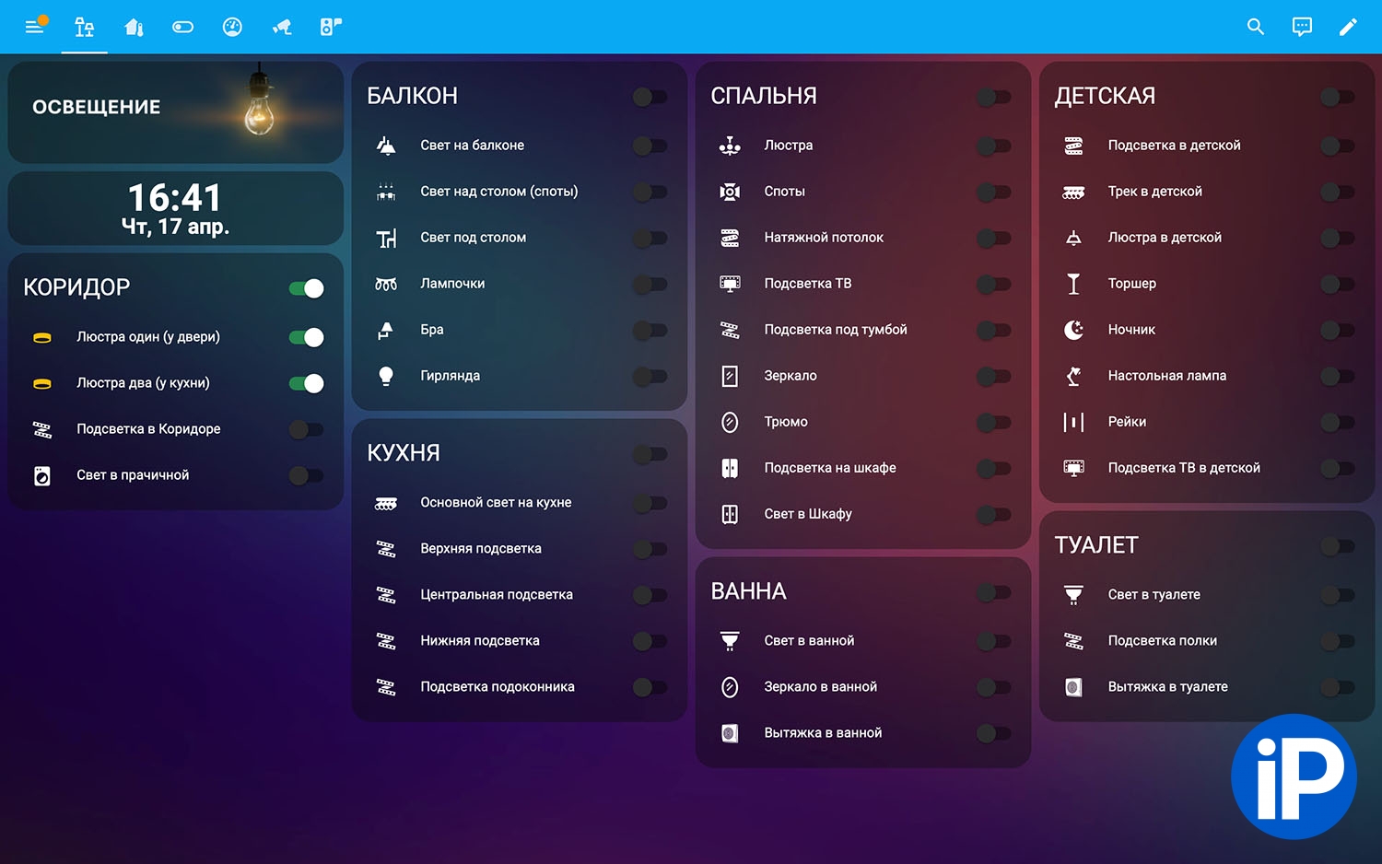The height and width of the screenshot is (864, 1382).
Task: Enable Свет в прачичной switch
Action: pyautogui.click(x=306, y=475)
